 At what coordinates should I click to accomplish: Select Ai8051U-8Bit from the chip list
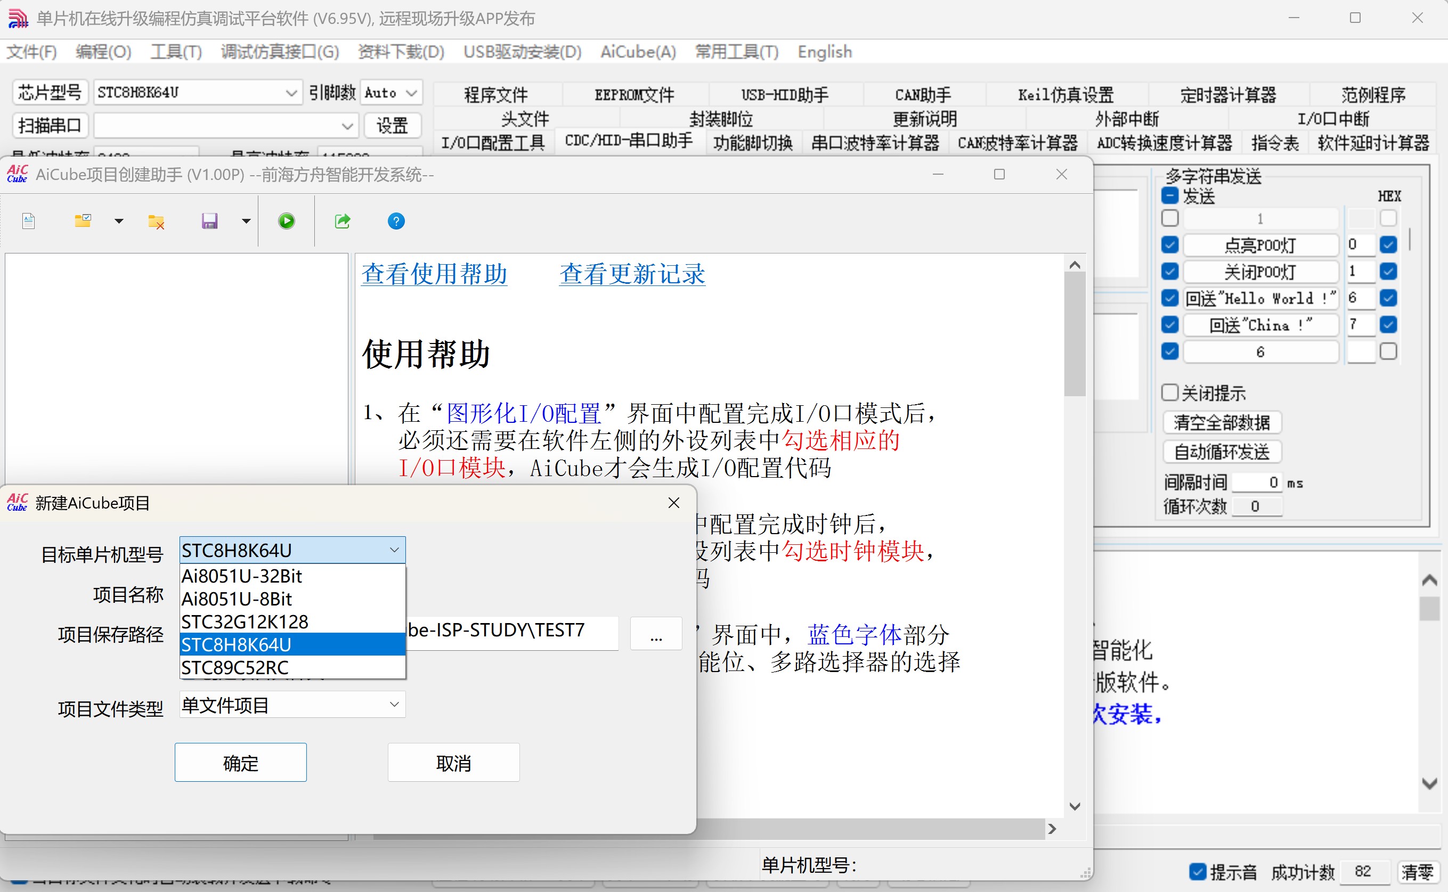(292, 599)
